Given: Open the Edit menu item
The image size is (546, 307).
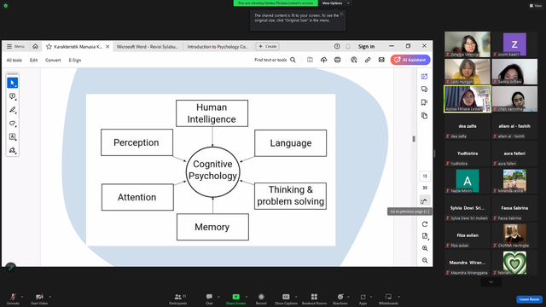Looking at the screenshot, I should click(33, 61).
